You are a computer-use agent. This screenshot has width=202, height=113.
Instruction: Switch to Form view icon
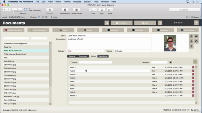39,17
